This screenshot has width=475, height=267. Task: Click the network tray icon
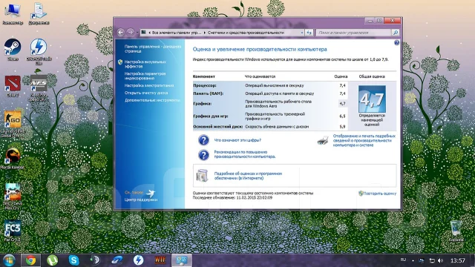click(432, 260)
